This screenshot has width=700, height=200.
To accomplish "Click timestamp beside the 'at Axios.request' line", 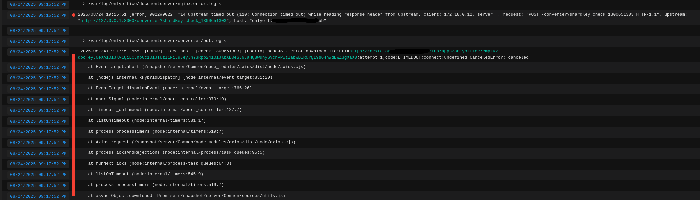I will 38,143.
